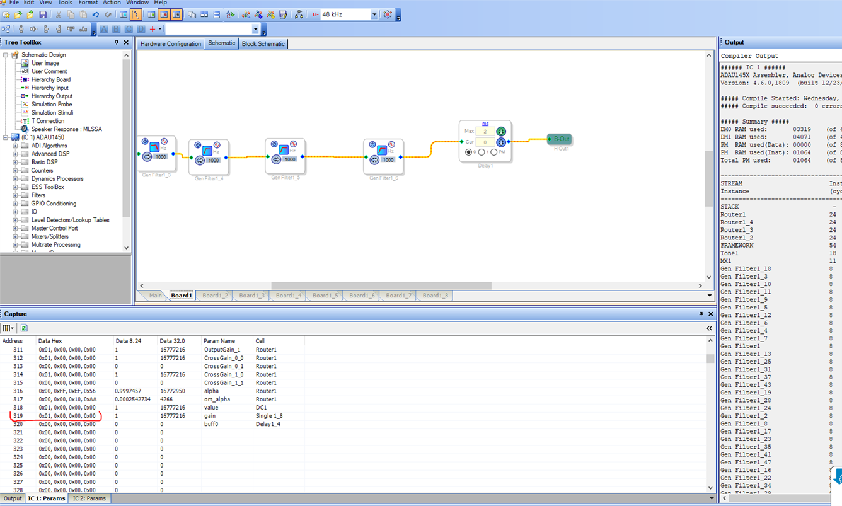Open the Tools menu
This screenshot has height=506, width=842.
(66, 3)
